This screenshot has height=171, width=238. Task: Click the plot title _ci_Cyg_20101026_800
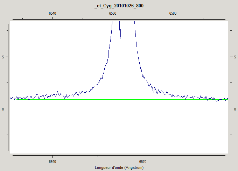pyautogui.click(x=119, y=6)
